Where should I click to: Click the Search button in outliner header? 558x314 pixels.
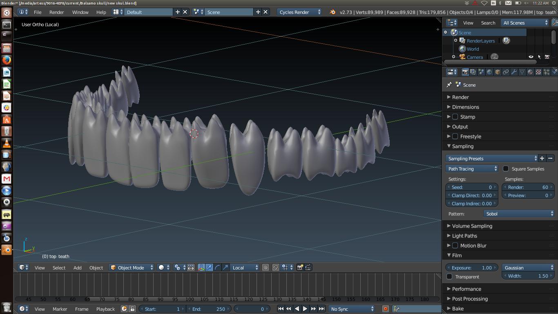(x=488, y=22)
